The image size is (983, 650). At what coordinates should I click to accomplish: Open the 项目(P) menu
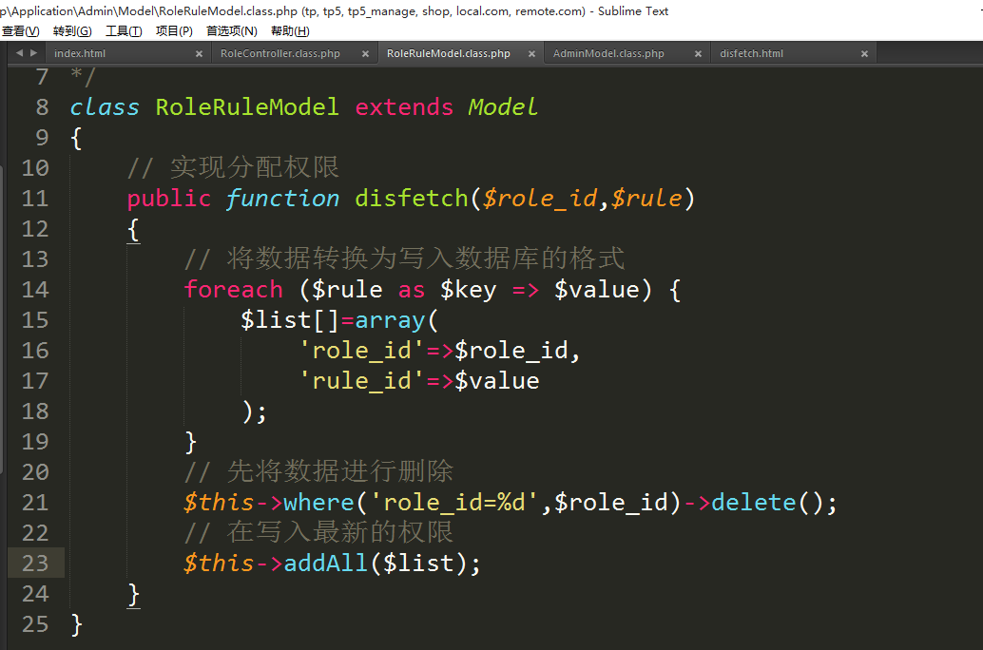click(x=174, y=31)
